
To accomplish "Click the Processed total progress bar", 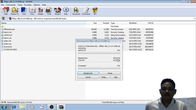I will [x=99, y=68].
